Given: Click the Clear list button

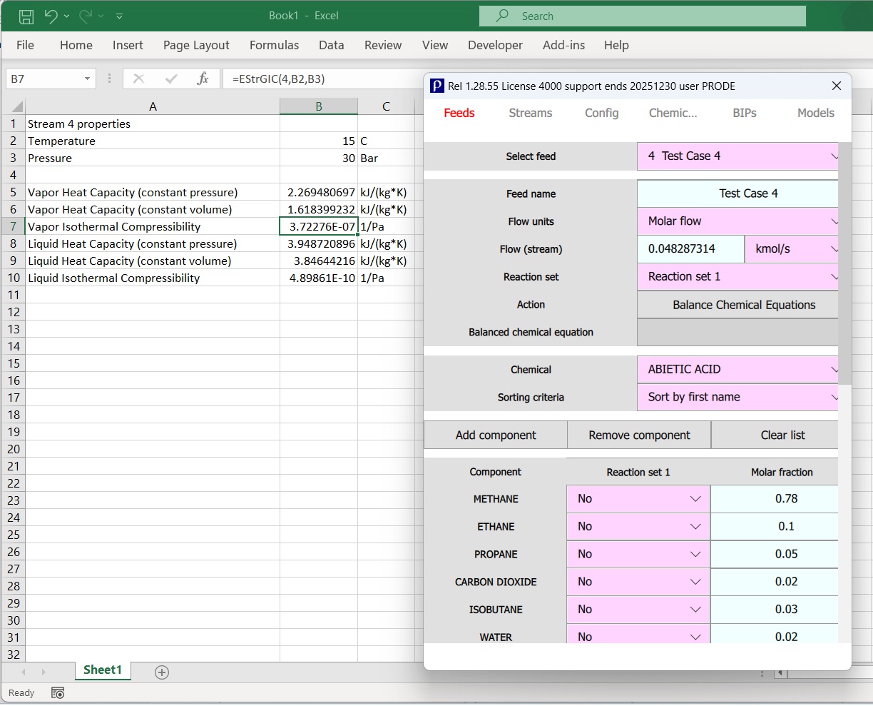Looking at the screenshot, I should click(775, 435).
